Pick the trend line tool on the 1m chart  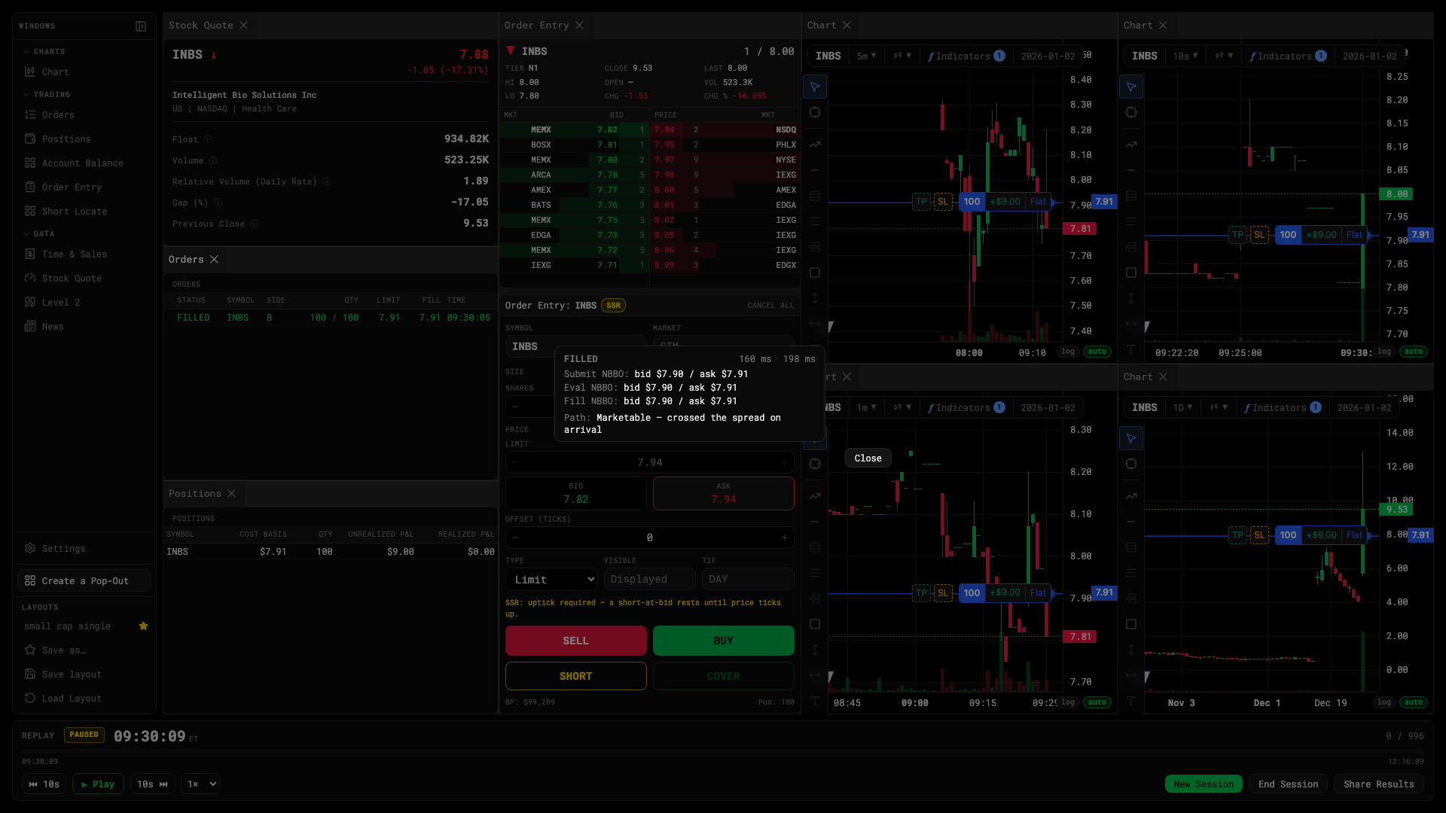[815, 496]
